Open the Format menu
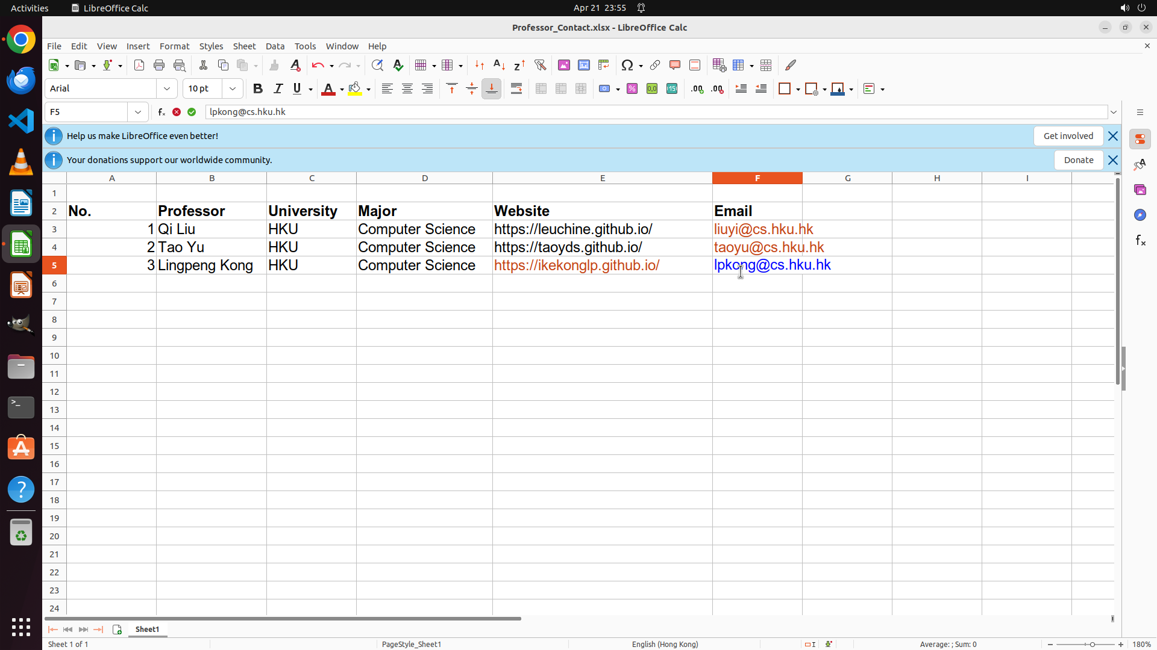Screen dimensions: 1157x650 (x=174, y=46)
